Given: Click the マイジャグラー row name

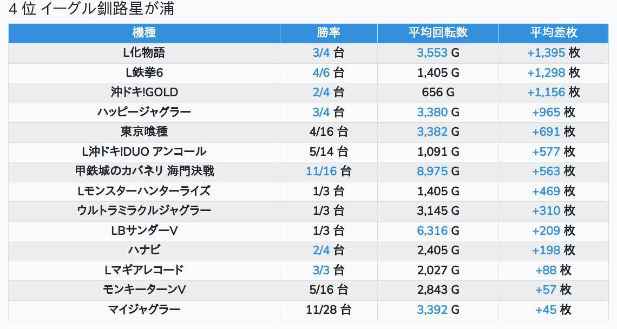Looking at the screenshot, I should click(x=144, y=310).
